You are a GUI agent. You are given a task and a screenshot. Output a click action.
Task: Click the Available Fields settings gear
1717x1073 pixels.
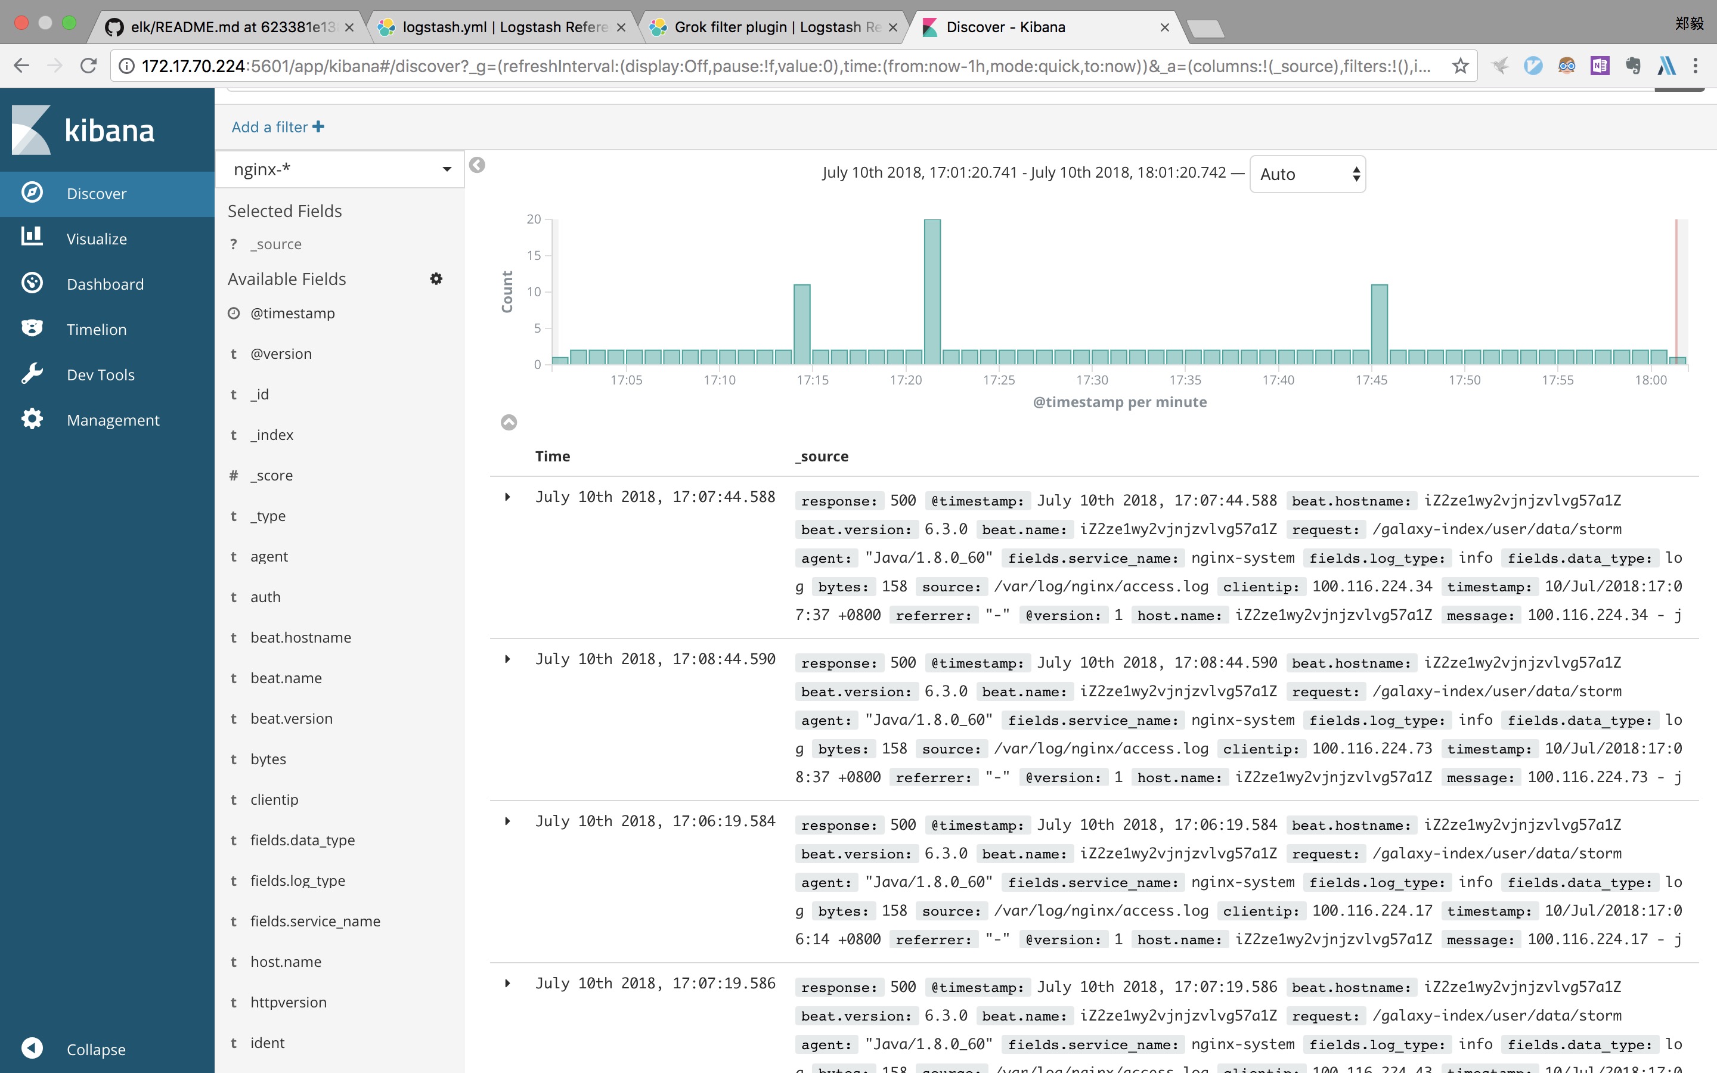pos(436,279)
